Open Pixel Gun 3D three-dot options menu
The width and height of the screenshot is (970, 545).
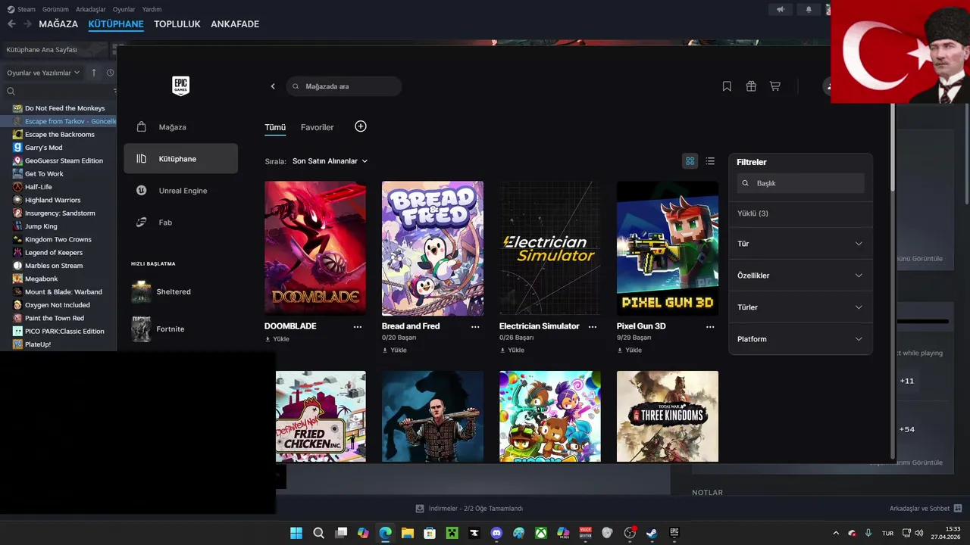click(x=710, y=327)
